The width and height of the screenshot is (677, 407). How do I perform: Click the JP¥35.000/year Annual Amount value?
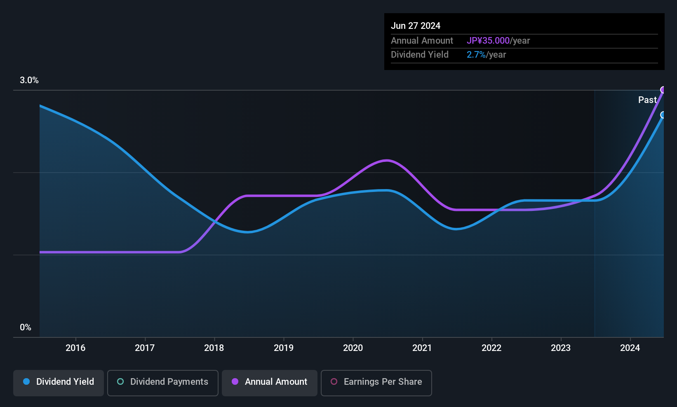498,41
